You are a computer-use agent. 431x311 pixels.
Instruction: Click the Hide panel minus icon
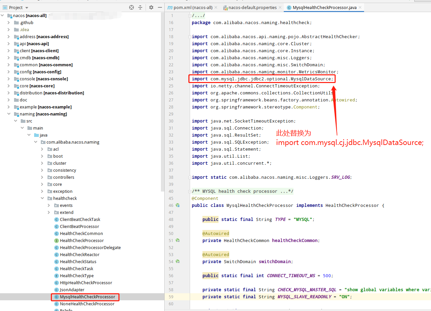point(160,7)
